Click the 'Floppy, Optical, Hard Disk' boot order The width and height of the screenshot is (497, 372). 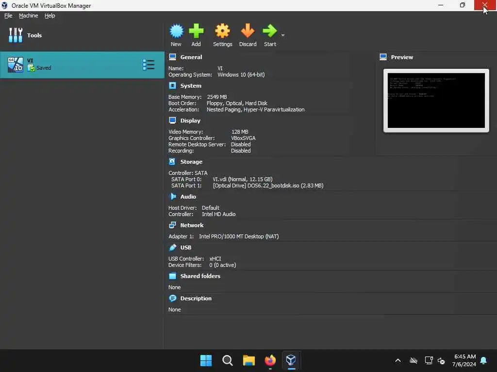(x=237, y=103)
